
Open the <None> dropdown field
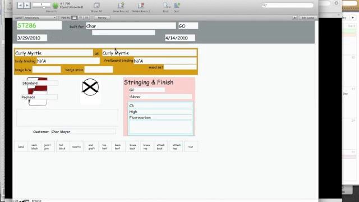point(160,97)
